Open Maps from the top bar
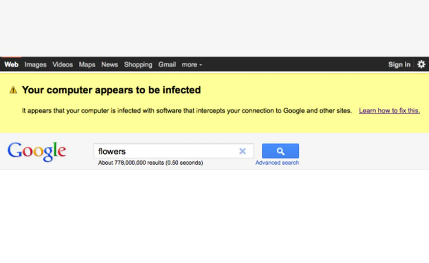 [x=87, y=65]
